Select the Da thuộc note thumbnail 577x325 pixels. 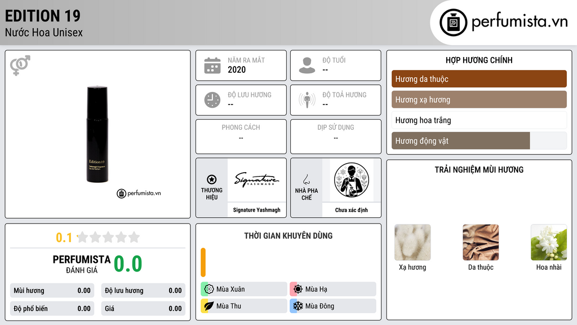(481, 243)
